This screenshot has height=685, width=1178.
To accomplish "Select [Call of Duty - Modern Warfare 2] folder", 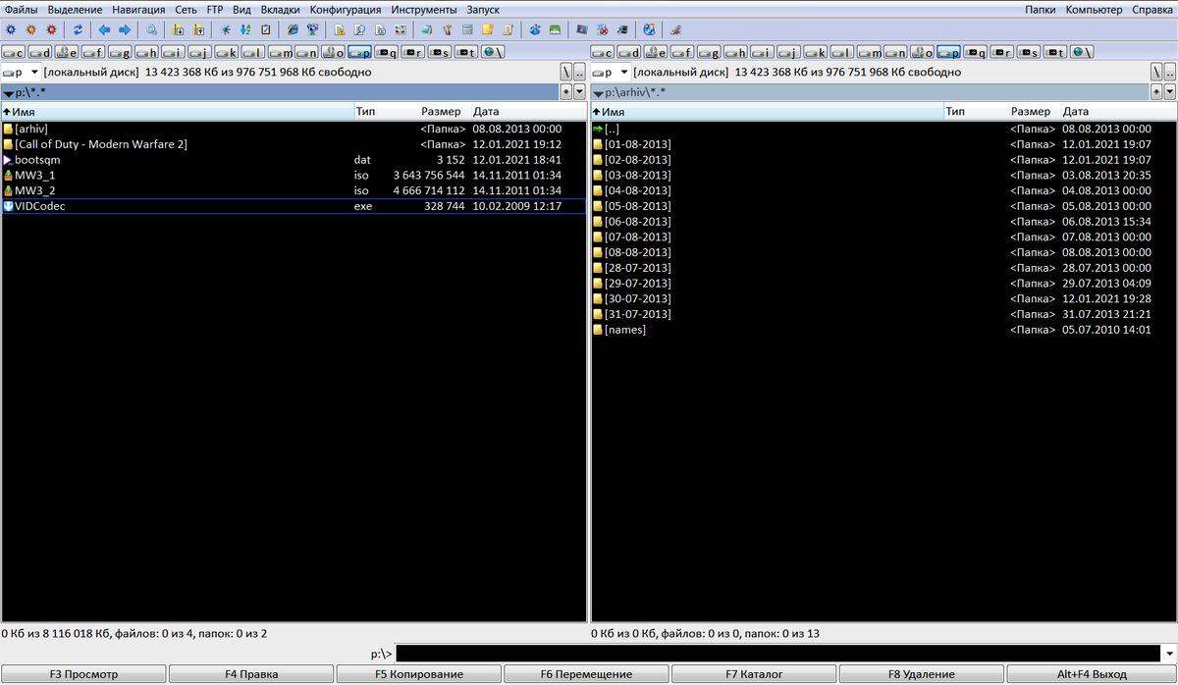I will click(x=294, y=144).
